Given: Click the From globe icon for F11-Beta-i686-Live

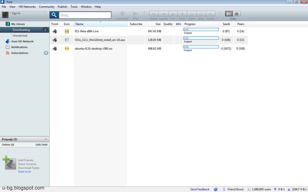Looking at the screenshot, I should pos(55,31).
